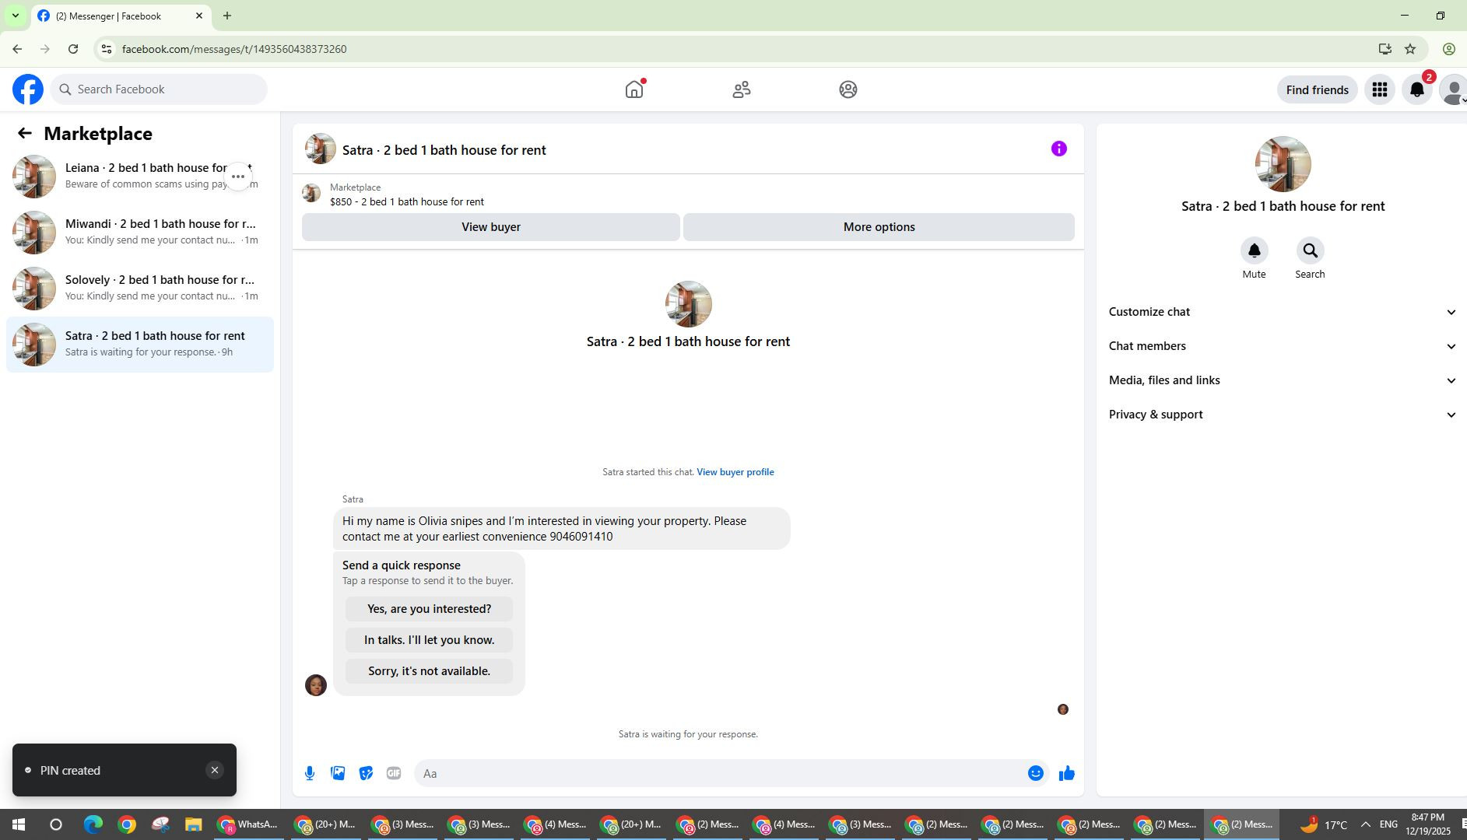Open the emoji picker in message box
This screenshot has height=840, width=1467.
[x=1035, y=773]
